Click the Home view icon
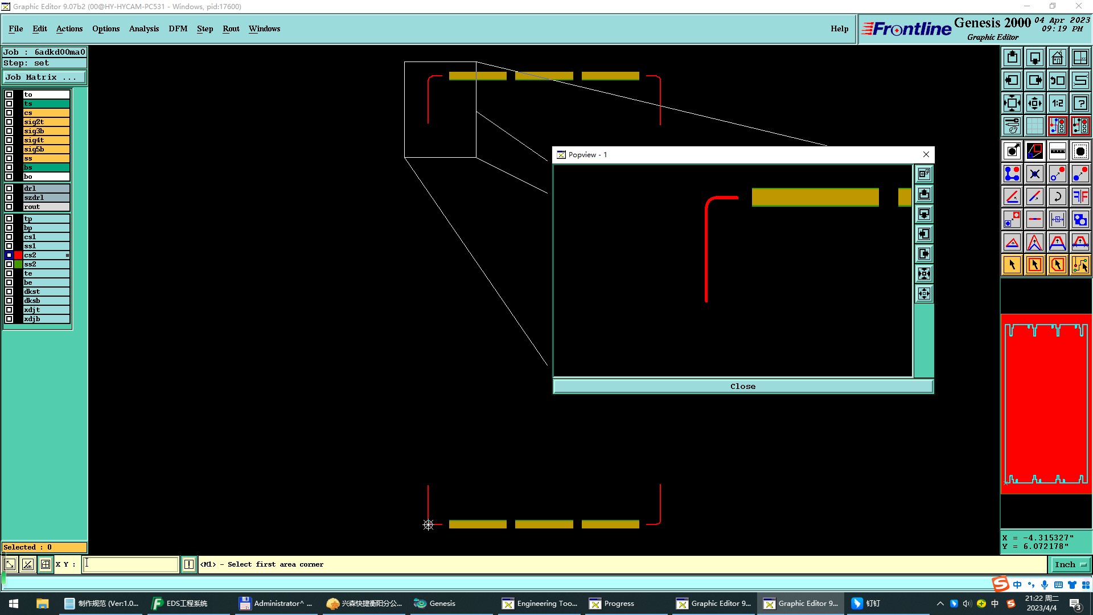 [x=1057, y=58]
